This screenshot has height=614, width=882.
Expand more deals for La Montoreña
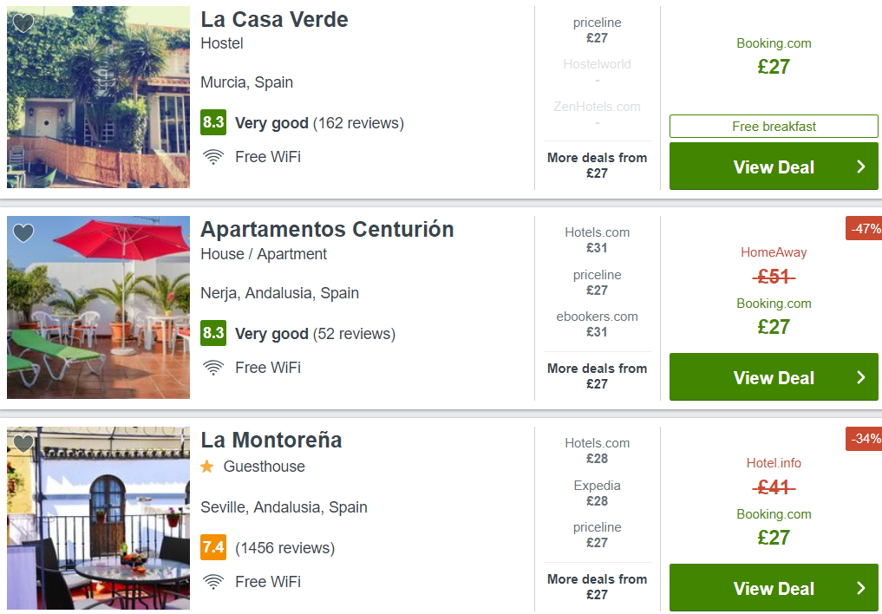(597, 586)
